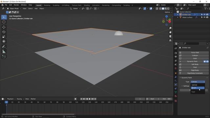Open the Modifier wrench properties tab

click(x=176, y=77)
